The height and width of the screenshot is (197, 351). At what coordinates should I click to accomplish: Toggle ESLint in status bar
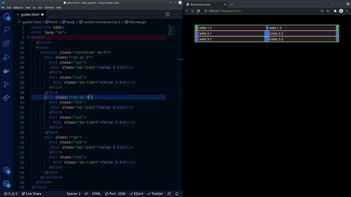137,194
